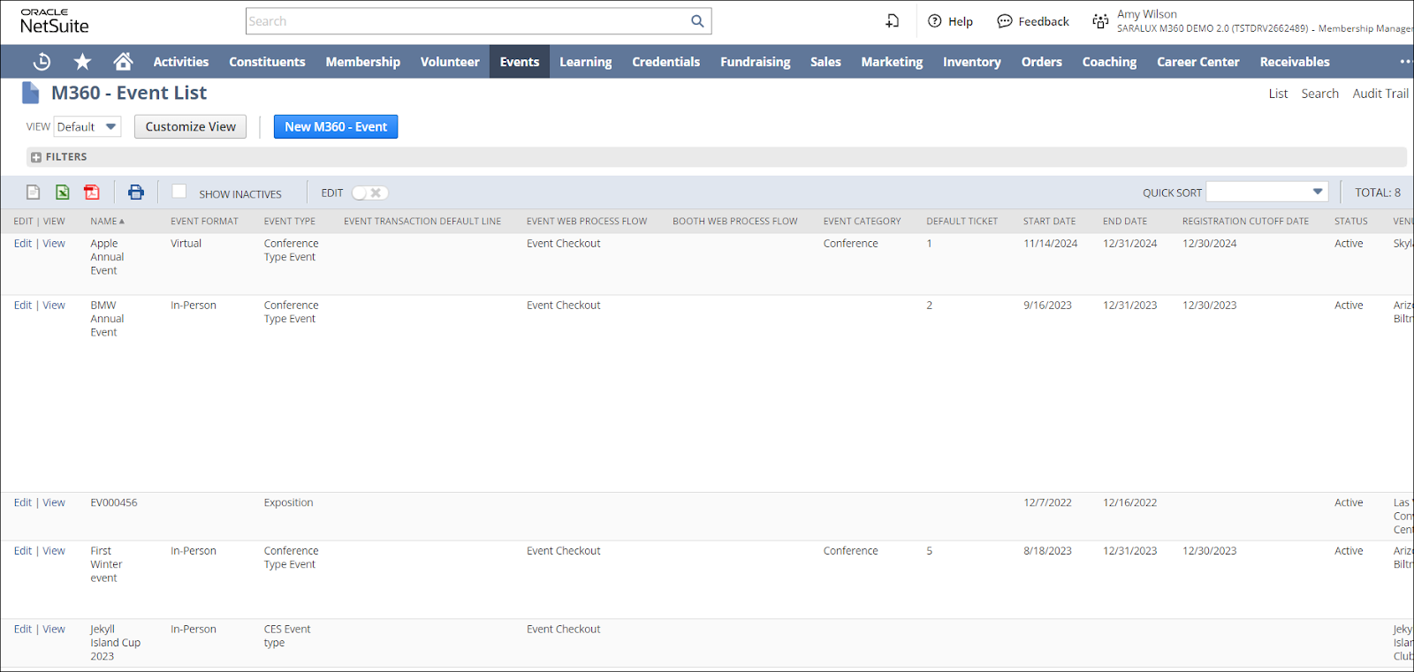This screenshot has width=1414, height=672.
Task: Click the Recent Records clock icon
Action: pyautogui.click(x=42, y=62)
